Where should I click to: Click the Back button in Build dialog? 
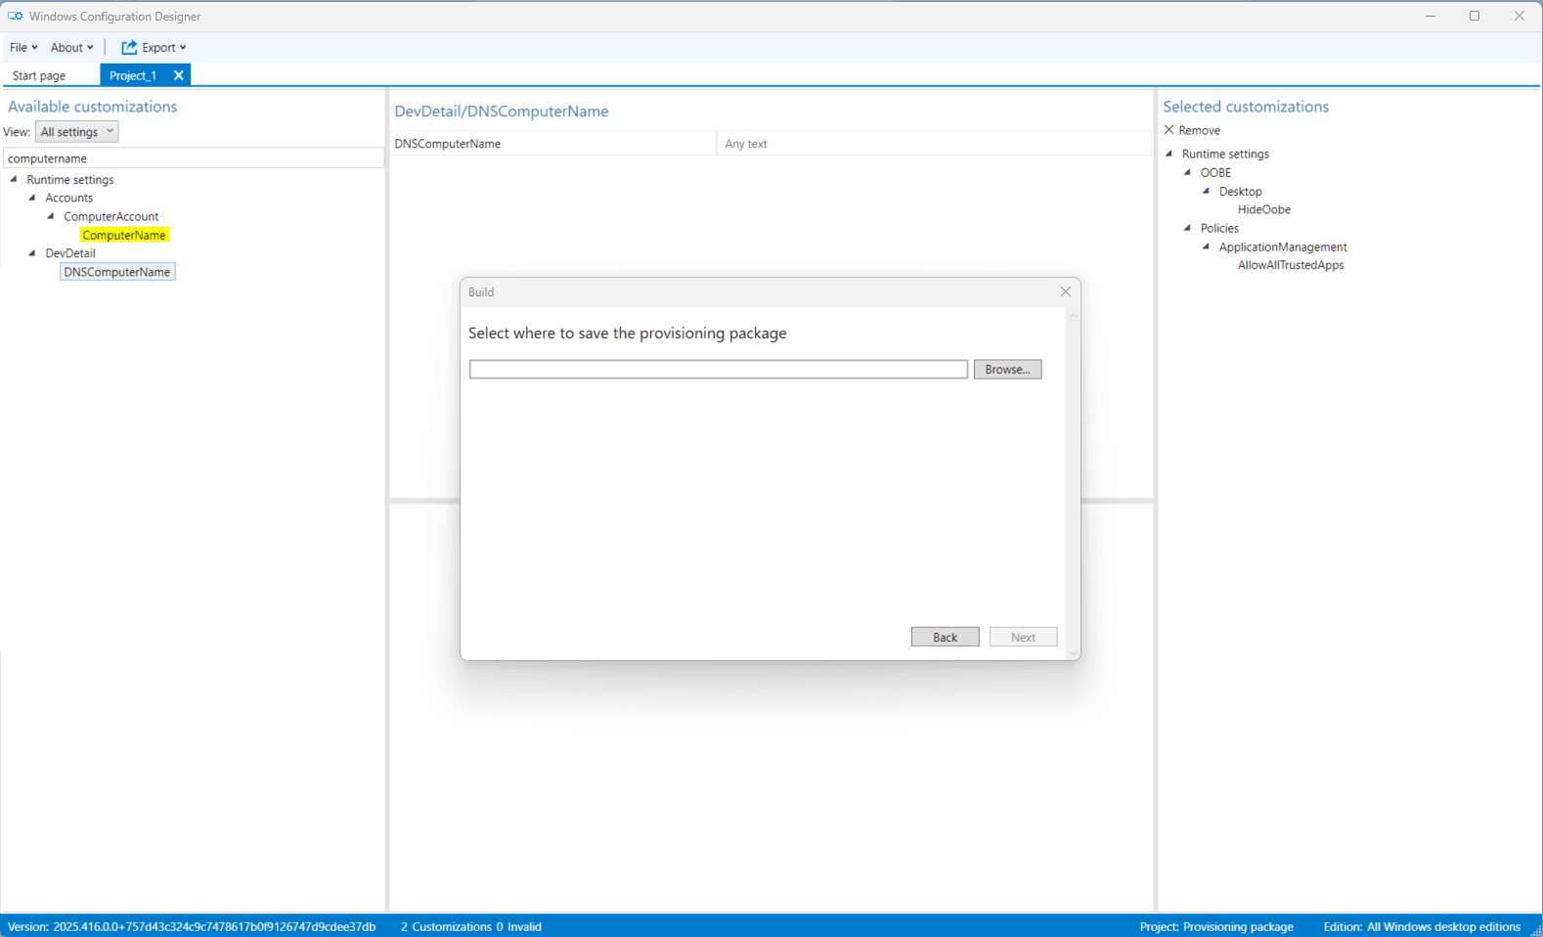coord(945,637)
